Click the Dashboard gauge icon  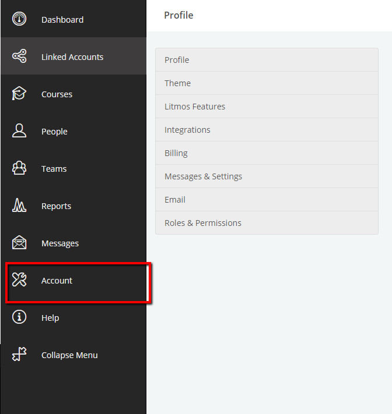coord(19,19)
